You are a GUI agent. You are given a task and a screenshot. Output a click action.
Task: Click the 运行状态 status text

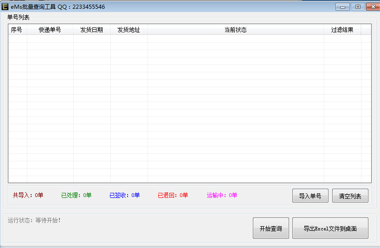[x=34, y=220]
